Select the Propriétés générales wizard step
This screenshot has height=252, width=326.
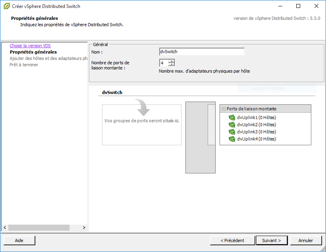click(33, 52)
